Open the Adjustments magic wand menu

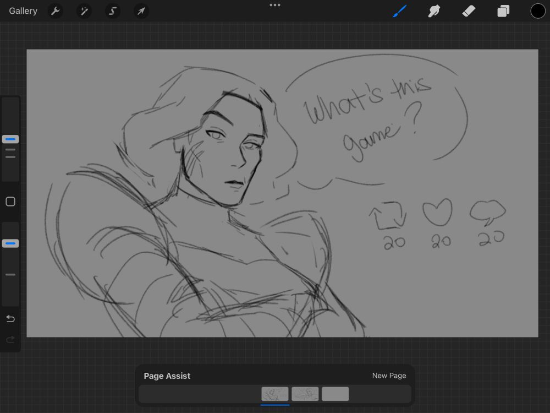click(x=84, y=11)
